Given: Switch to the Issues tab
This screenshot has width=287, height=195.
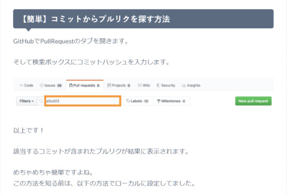Looking at the screenshot, I should [x=51, y=85].
